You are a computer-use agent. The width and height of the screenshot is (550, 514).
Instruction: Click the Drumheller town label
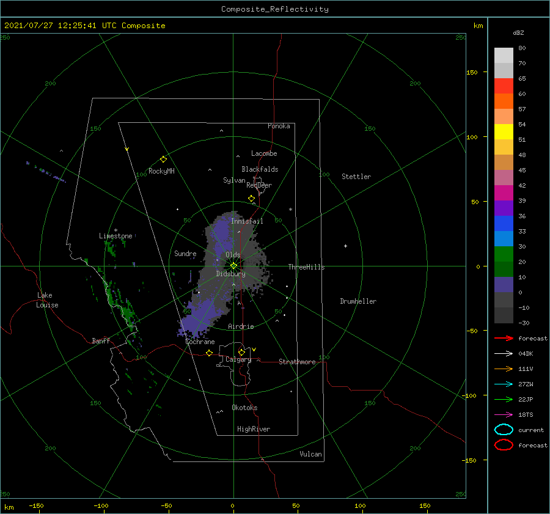point(358,301)
